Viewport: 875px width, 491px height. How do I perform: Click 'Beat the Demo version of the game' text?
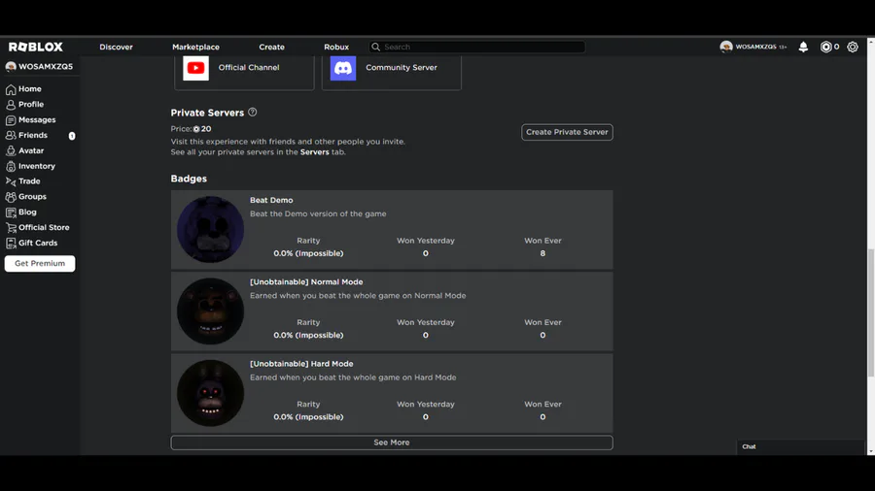[x=318, y=213]
